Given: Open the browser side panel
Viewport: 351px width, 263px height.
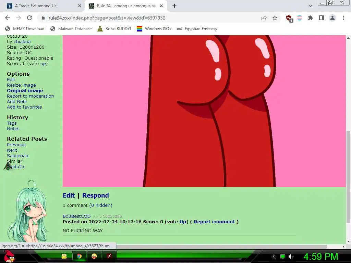Looking at the screenshot, I should coord(322,18).
